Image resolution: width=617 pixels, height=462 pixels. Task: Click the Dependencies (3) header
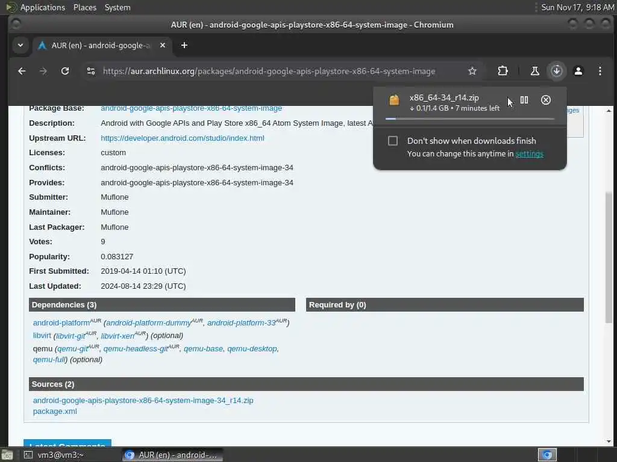(161, 305)
